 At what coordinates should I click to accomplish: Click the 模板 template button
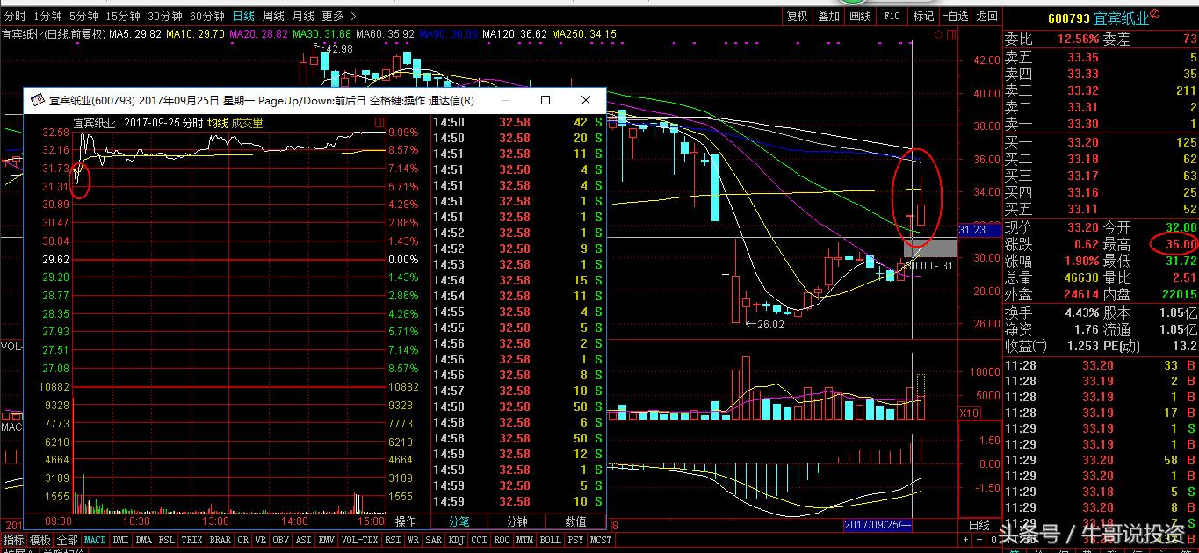point(40,540)
